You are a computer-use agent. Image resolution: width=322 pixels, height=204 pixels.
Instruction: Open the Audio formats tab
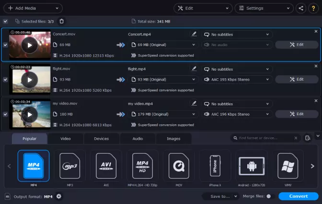pos(138,139)
